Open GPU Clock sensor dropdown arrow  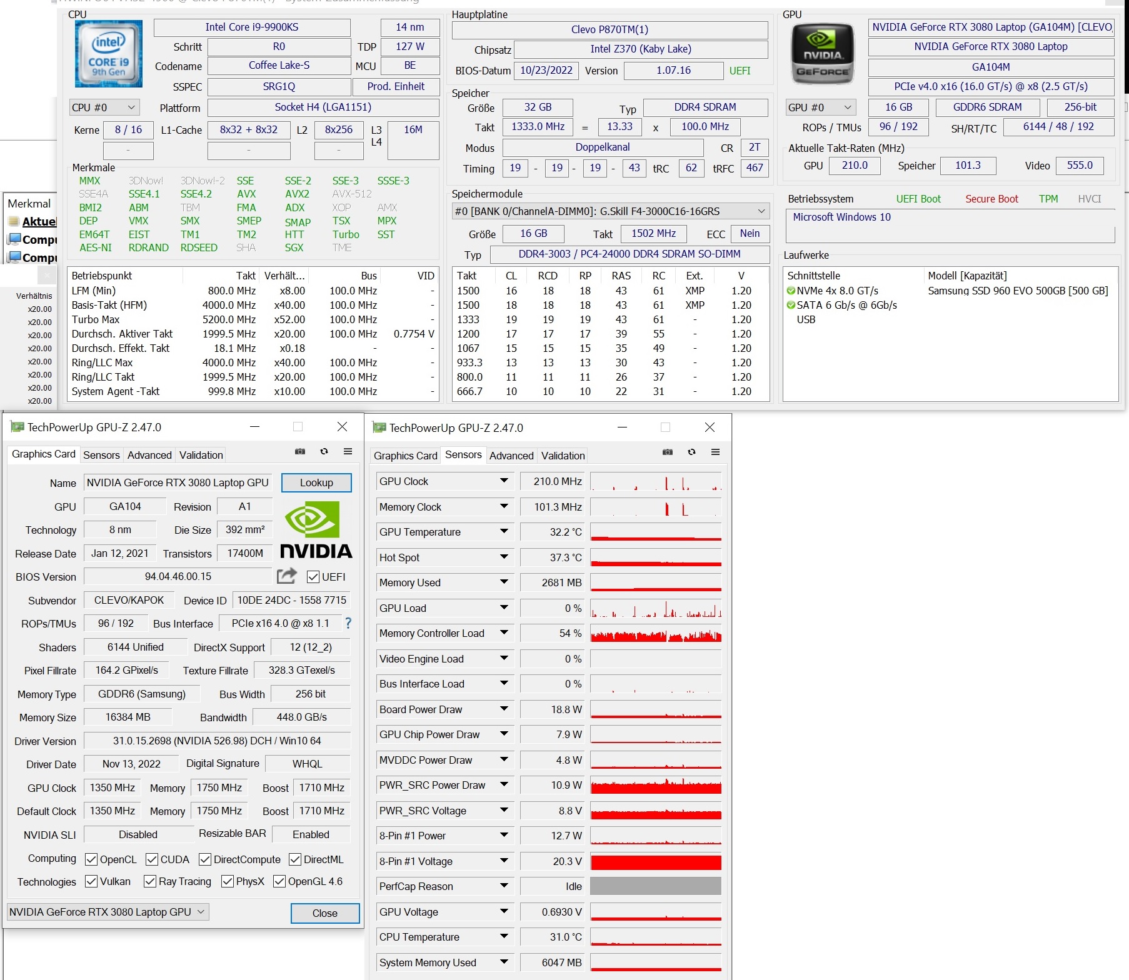coord(504,481)
